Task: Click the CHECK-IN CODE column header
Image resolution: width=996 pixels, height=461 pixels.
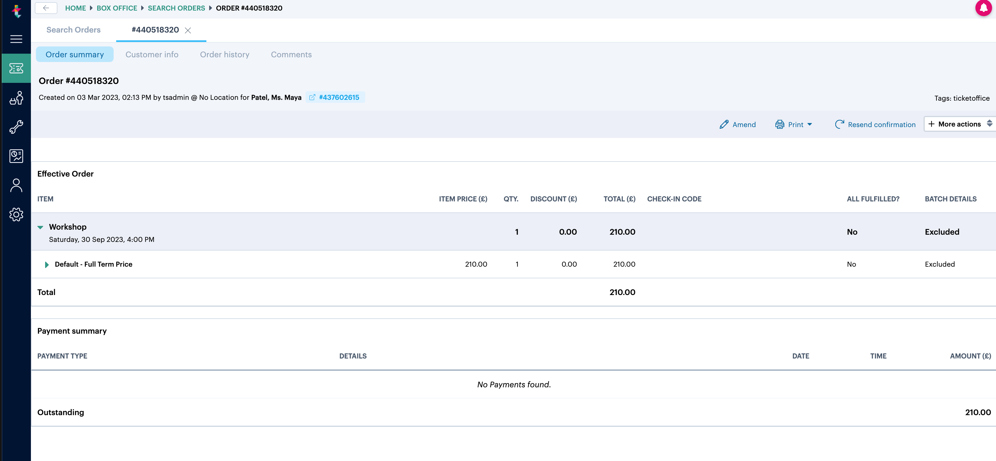Action: [674, 199]
